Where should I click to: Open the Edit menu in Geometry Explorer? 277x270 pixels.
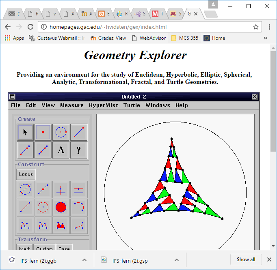[x=31, y=105]
